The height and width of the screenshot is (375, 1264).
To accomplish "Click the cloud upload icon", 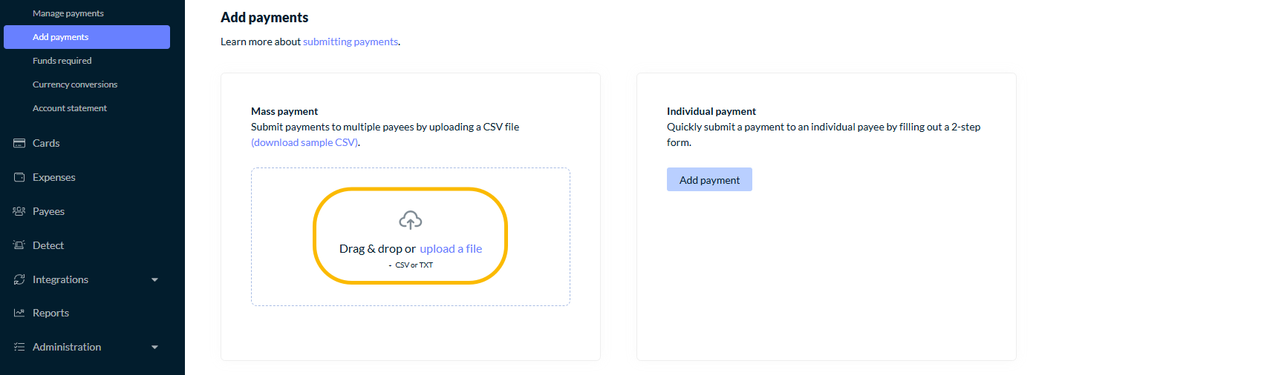I will pyautogui.click(x=411, y=220).
